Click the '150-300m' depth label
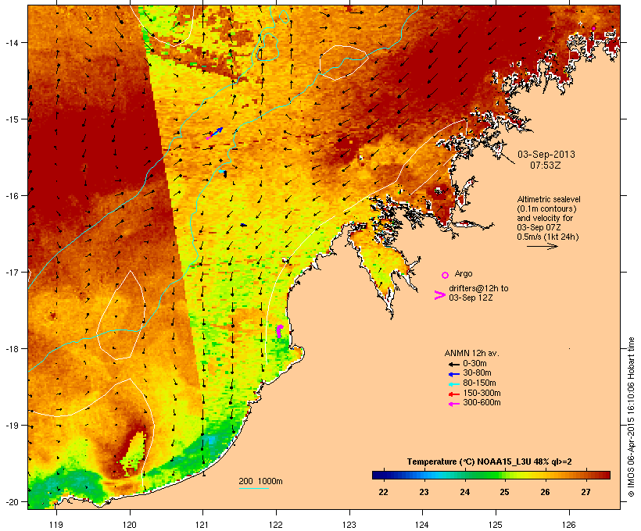This screenshot has width=641, height=531. point(482,393)
